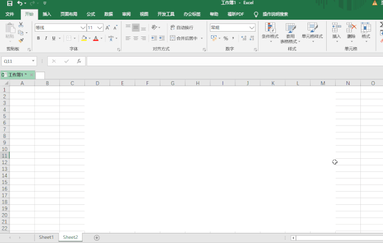This screenshot has height=243, width=383.
Task: Open the 格式 cells button
Action: coord(366,32)
